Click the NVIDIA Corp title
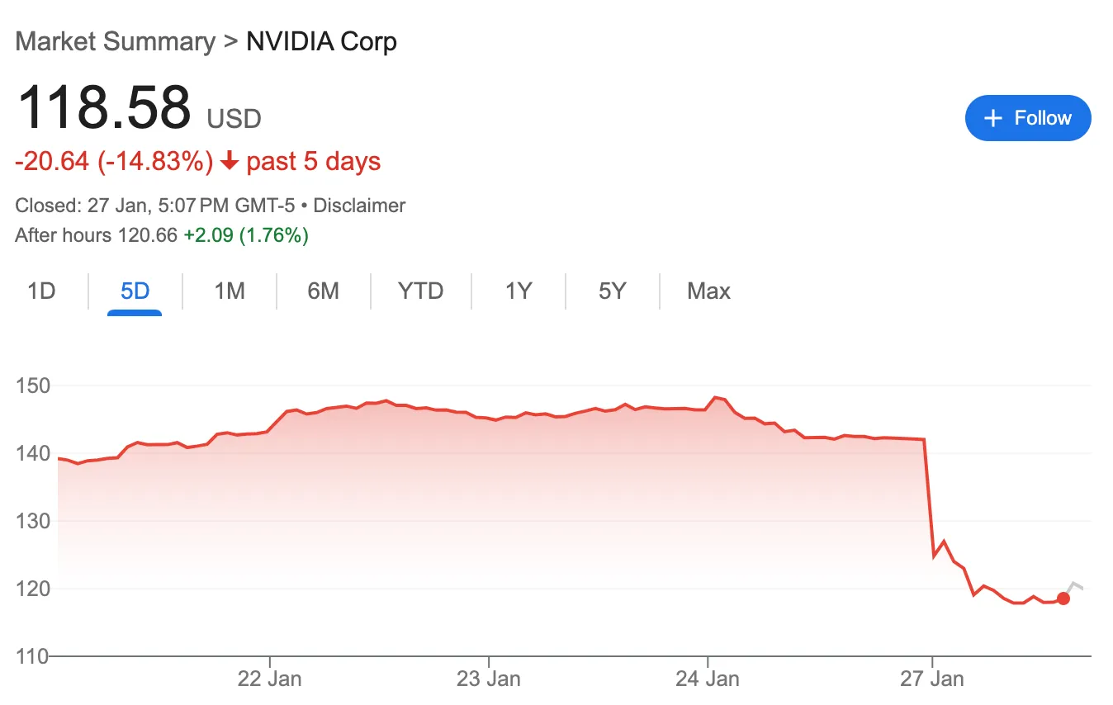 pos(321,41)
